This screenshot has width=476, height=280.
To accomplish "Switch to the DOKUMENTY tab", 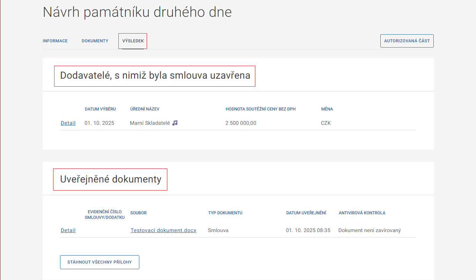I will 95,41.
